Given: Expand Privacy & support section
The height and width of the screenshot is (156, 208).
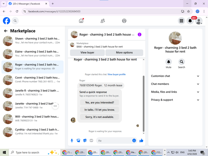Looking at the screenshot, I should [x=175, y=100].
